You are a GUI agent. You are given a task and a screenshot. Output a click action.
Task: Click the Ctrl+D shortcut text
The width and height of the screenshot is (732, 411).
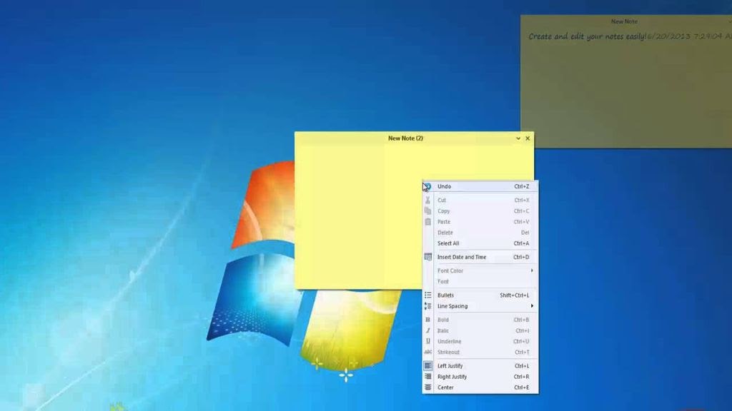coord(521,257)
